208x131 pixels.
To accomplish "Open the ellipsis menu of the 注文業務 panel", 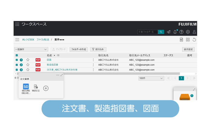I will click(x=58, y=75).
